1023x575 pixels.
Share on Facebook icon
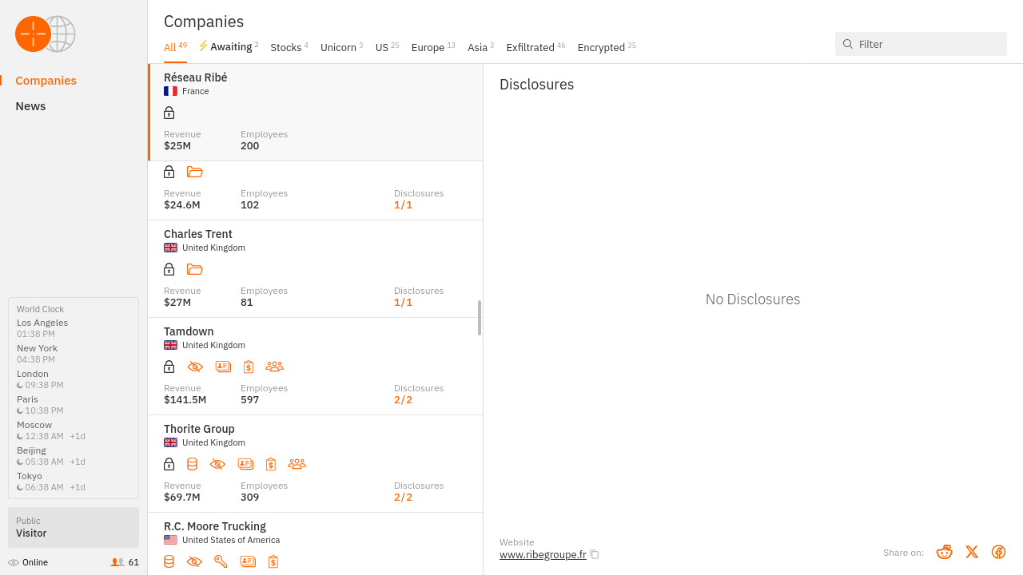[x=998, y=552]
